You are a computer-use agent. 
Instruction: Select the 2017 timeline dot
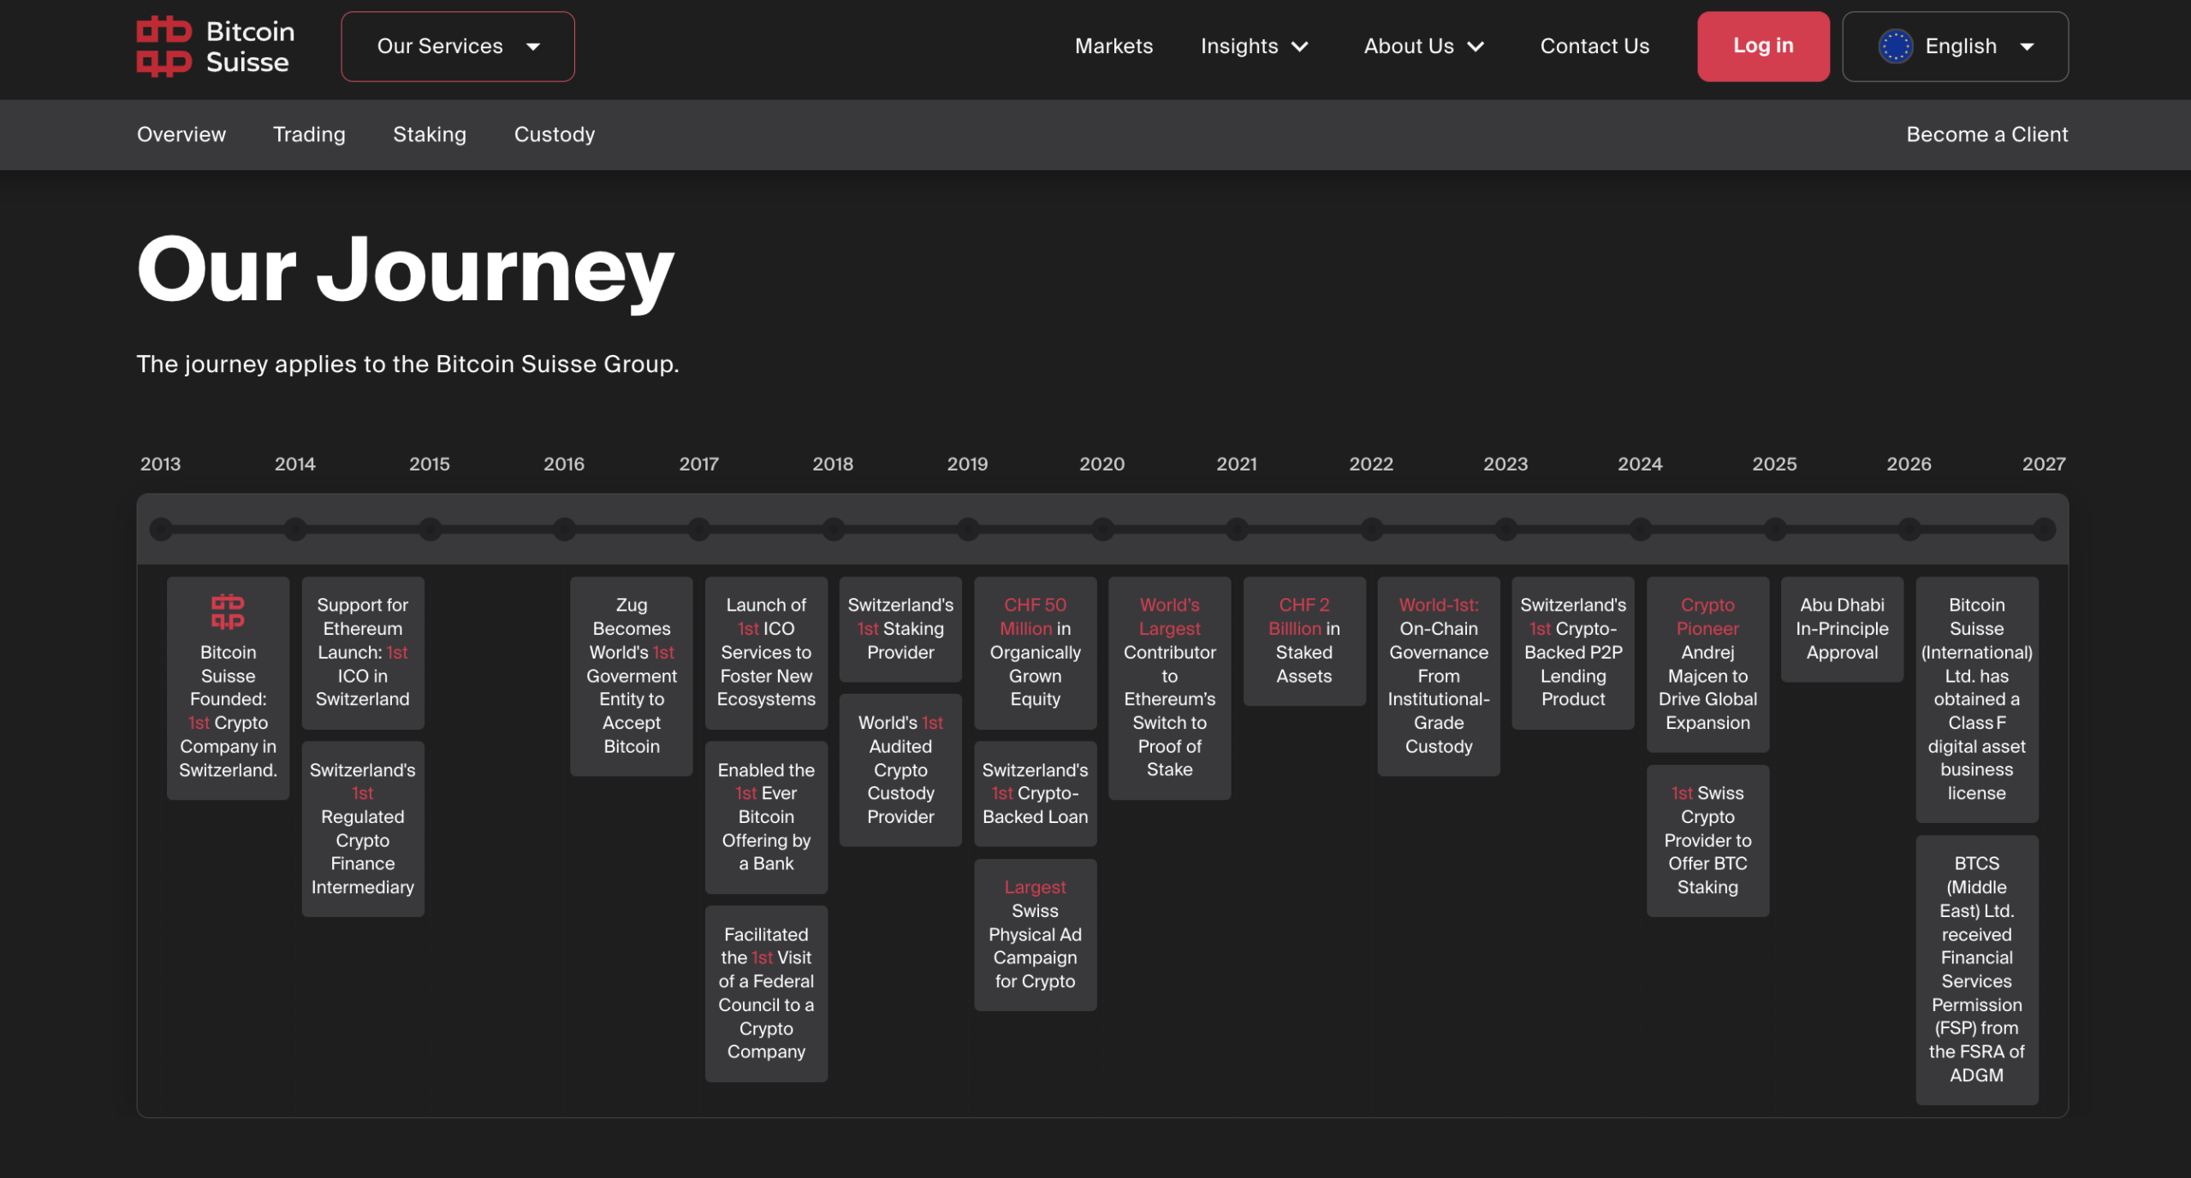coord(699,529)
